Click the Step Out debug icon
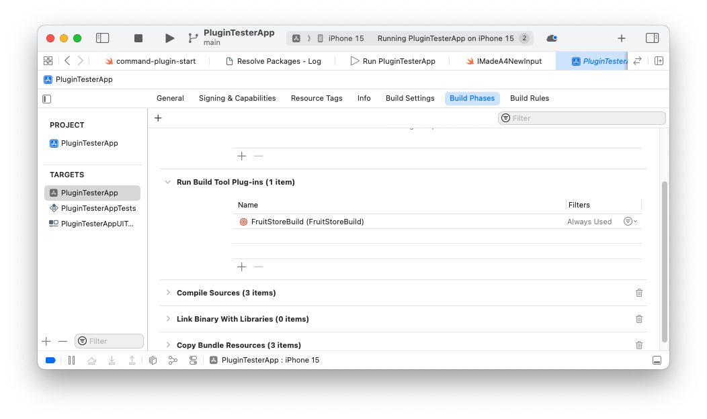This screenshot has height=419, width=707. [x=132, y=361]
